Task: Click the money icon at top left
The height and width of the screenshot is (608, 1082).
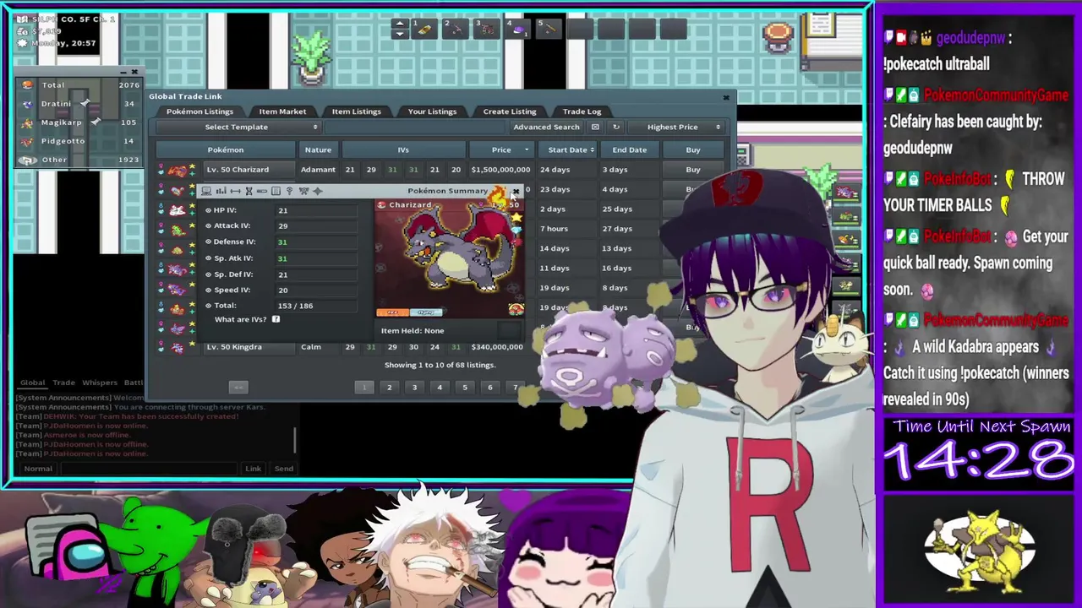Action: point(22,32)
